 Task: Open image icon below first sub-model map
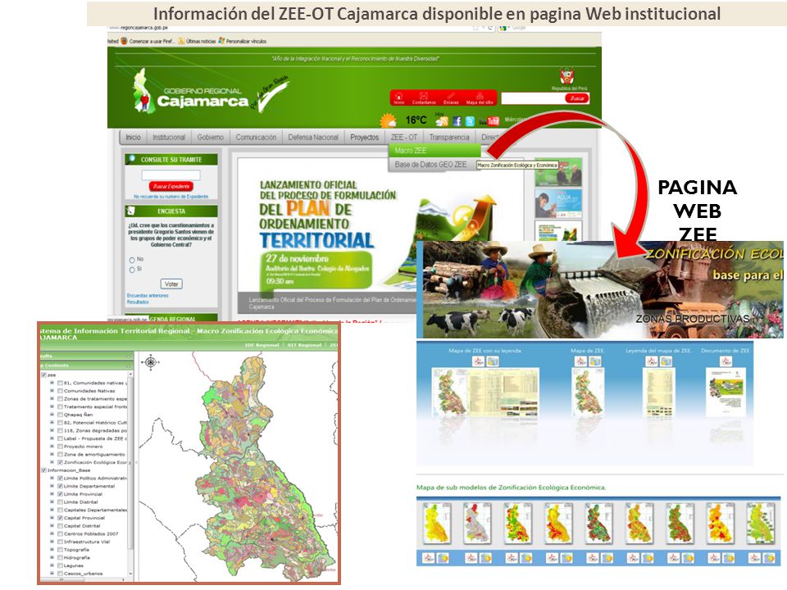[443, 557]
